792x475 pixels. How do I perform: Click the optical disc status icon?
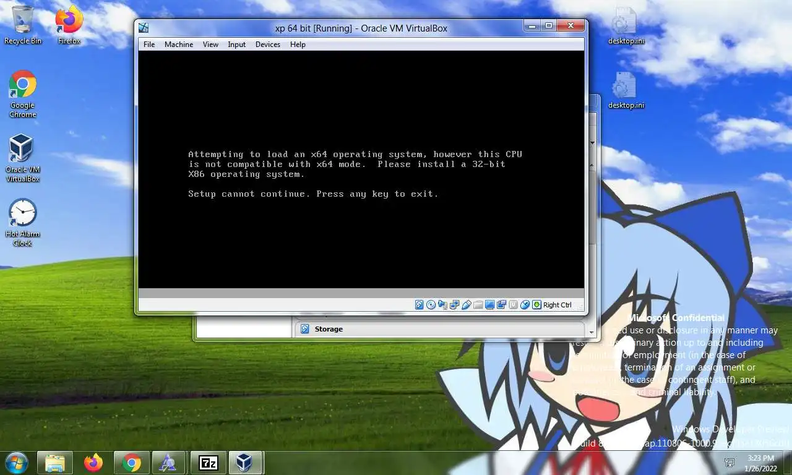(431, 305)
